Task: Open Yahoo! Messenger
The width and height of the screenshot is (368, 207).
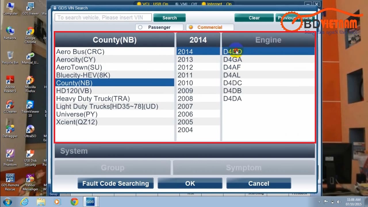Action: click(x=30, y=182)
